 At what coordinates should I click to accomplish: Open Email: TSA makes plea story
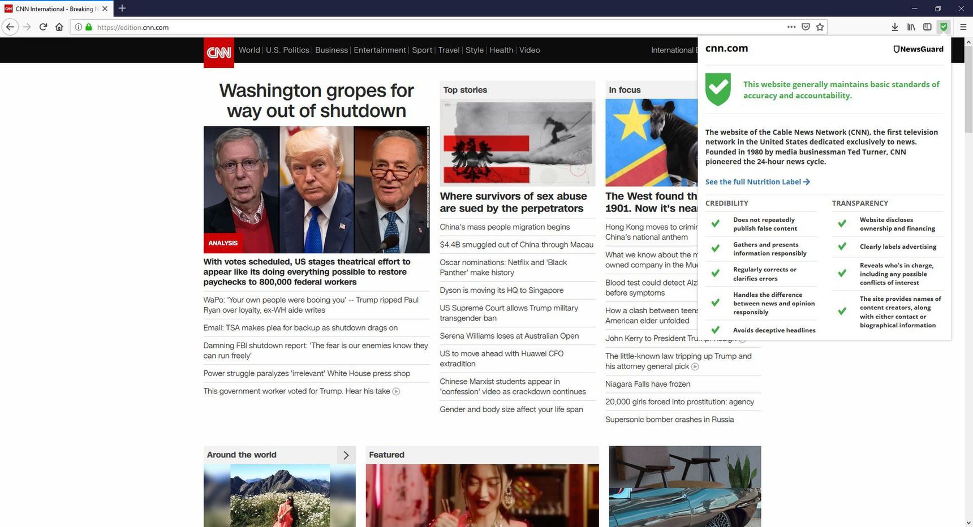(x=300, y=328)
